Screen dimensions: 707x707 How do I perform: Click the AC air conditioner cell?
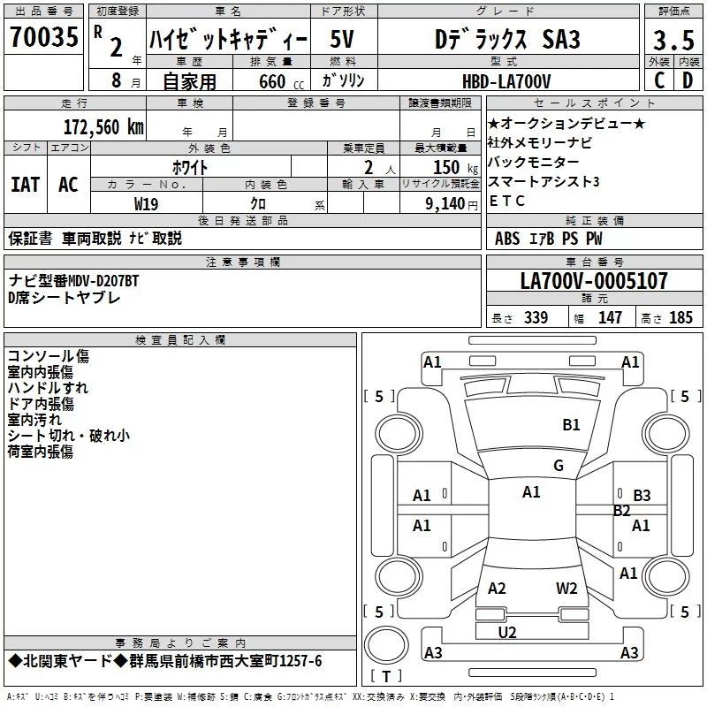coord(69,185)
